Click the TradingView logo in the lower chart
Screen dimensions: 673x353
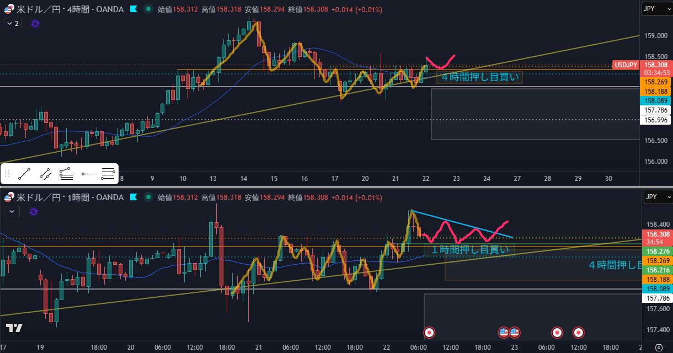[x=14, y=328]
